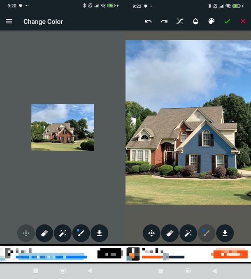This screenshot has width=251, height=279.
Task: Tap the blue painted house wall
Action: tap(206, 149)
